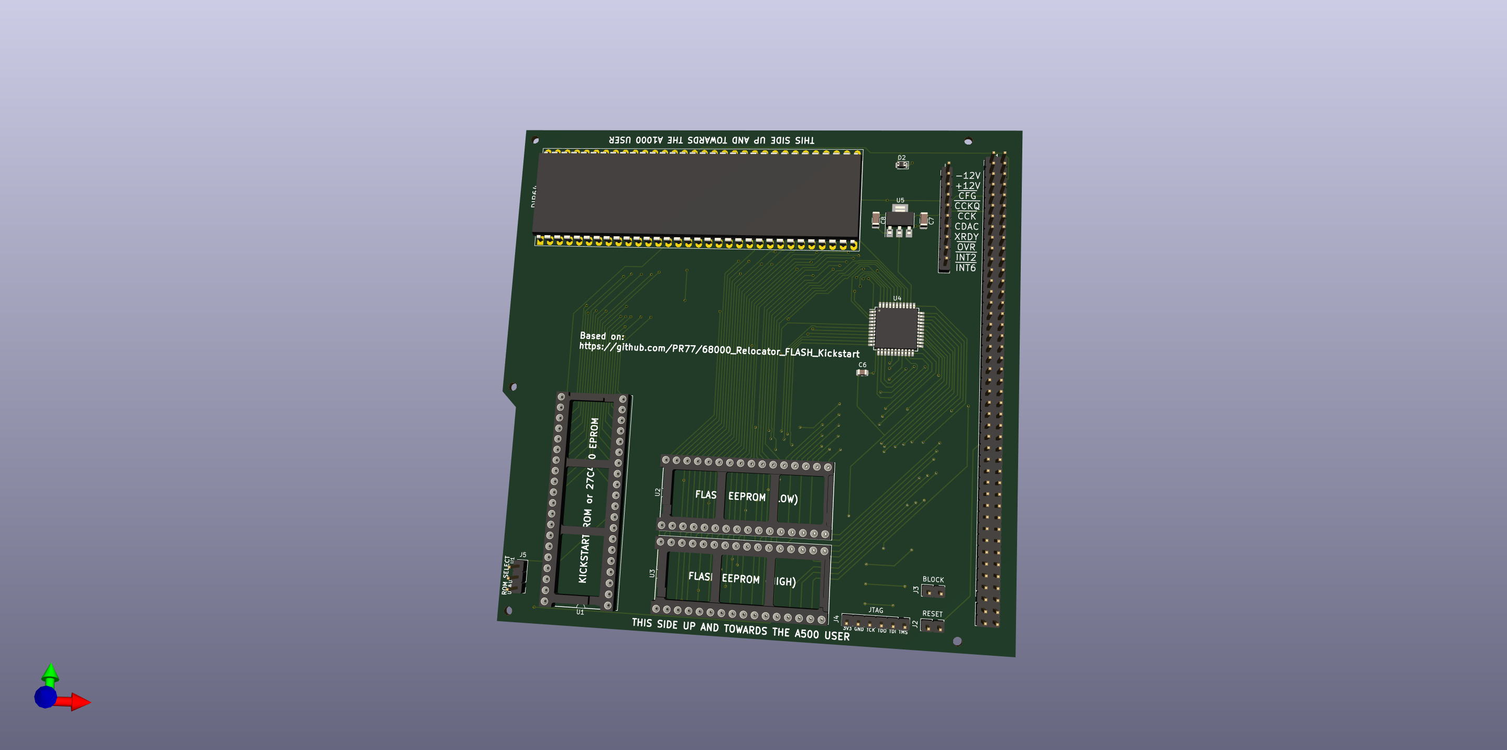Click the 'OVR' pin label
This screenshot has width=1507, height=750.
[966, 247]
